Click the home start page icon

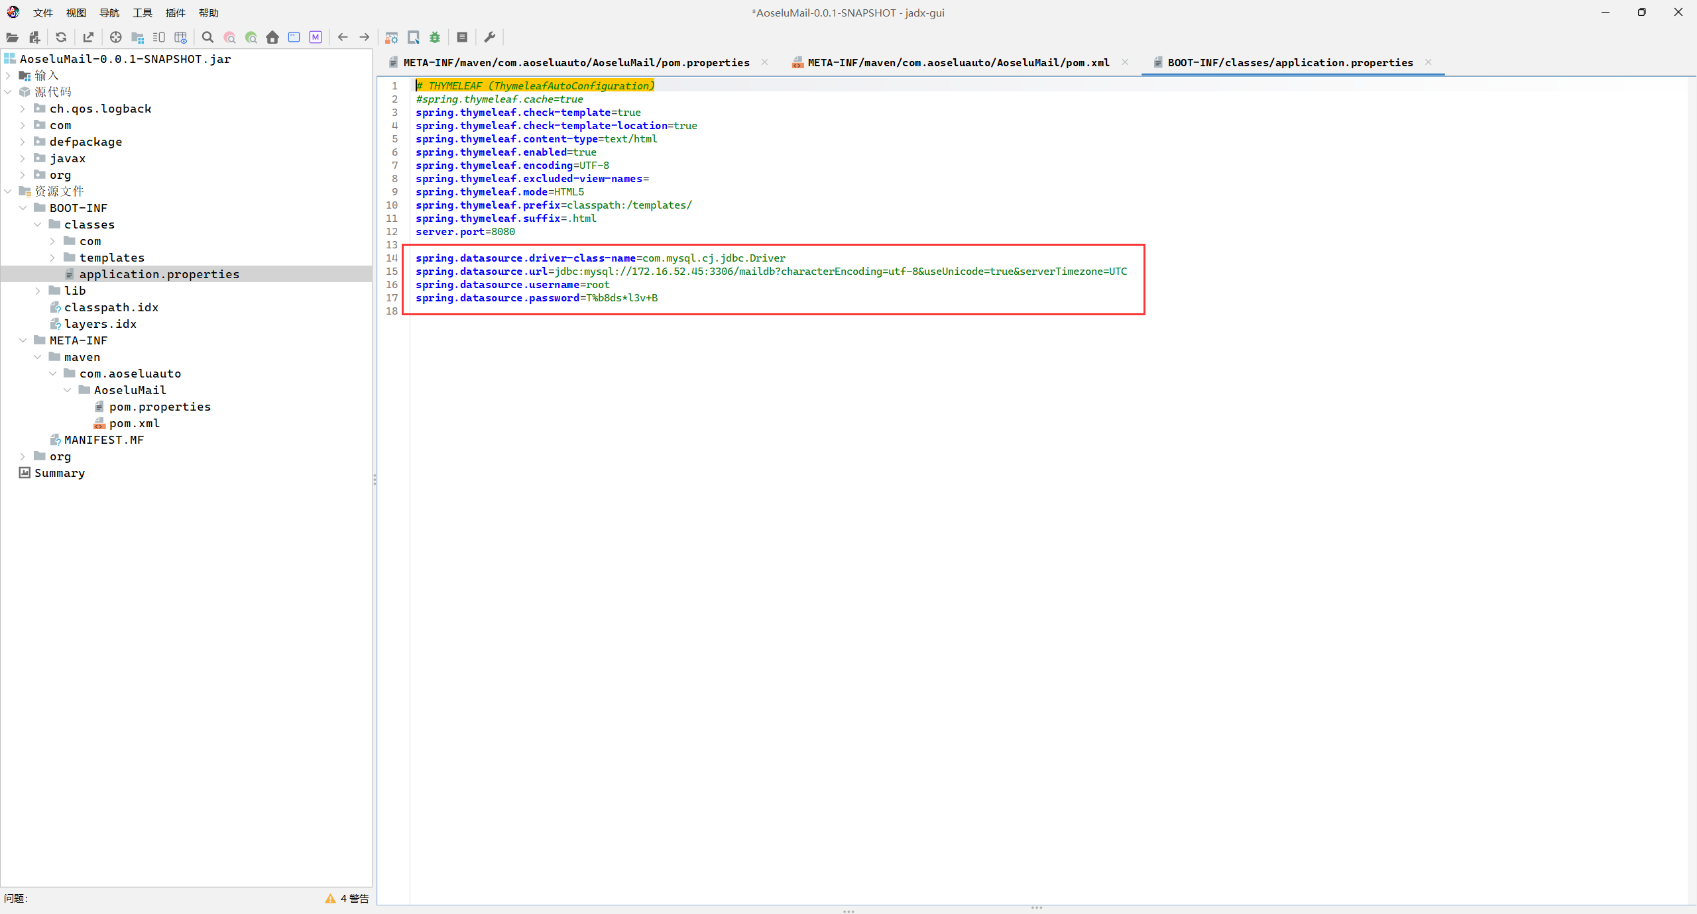pyautogui.click(x=272, y=37)
